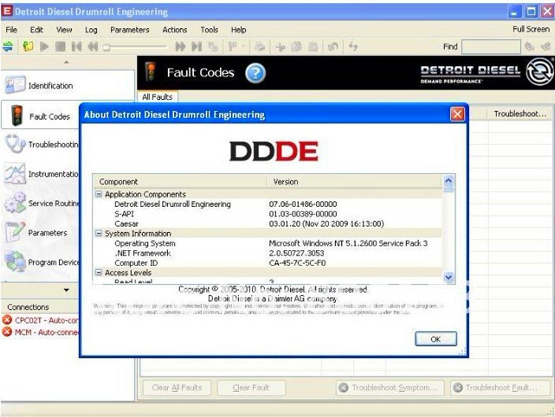Click the Version column header
555x417 pixels.
tap(354, 181)
